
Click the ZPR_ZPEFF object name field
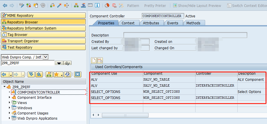click(28, 63)
